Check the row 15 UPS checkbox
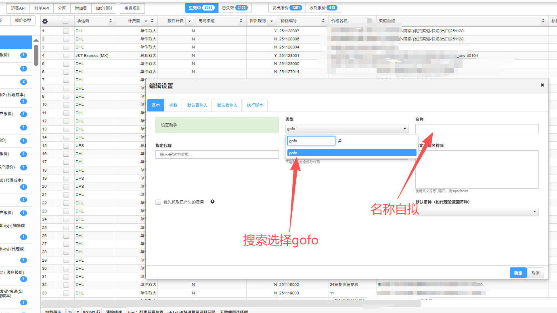The height and width of the screenshot is (313, 557). pyautogui.click(x=66, y=146)
